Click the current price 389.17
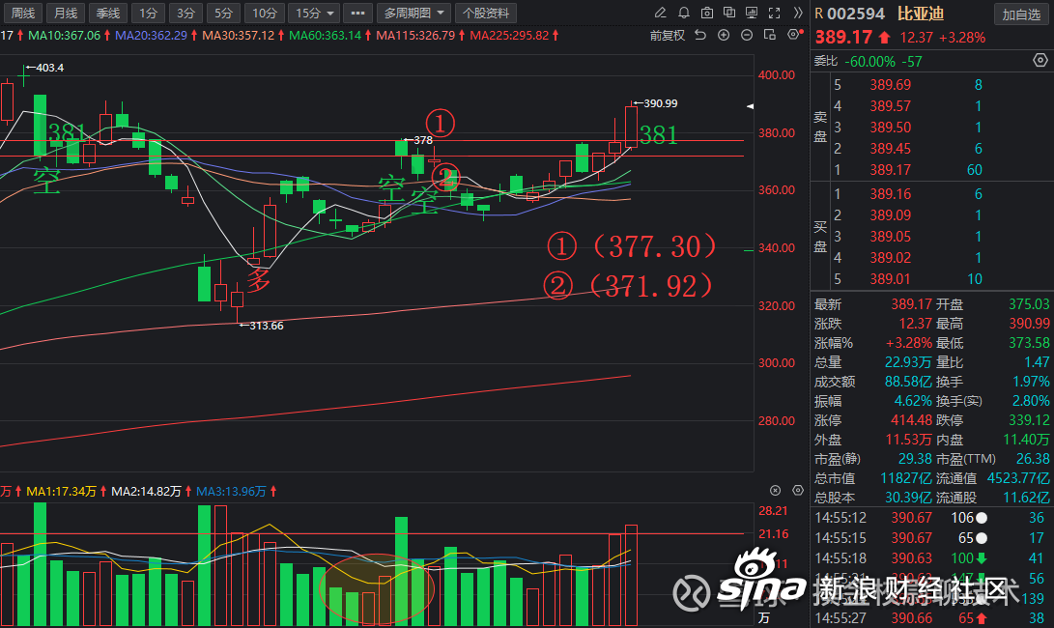The height and width of the screenshot is (628, 1054). [843, 38]
